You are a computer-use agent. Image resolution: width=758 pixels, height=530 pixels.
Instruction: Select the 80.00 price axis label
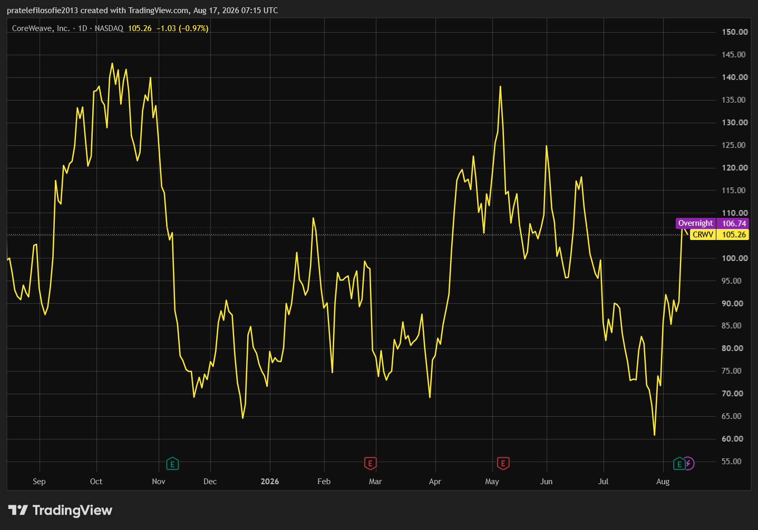pyautogui.click(x=733, y=348)
